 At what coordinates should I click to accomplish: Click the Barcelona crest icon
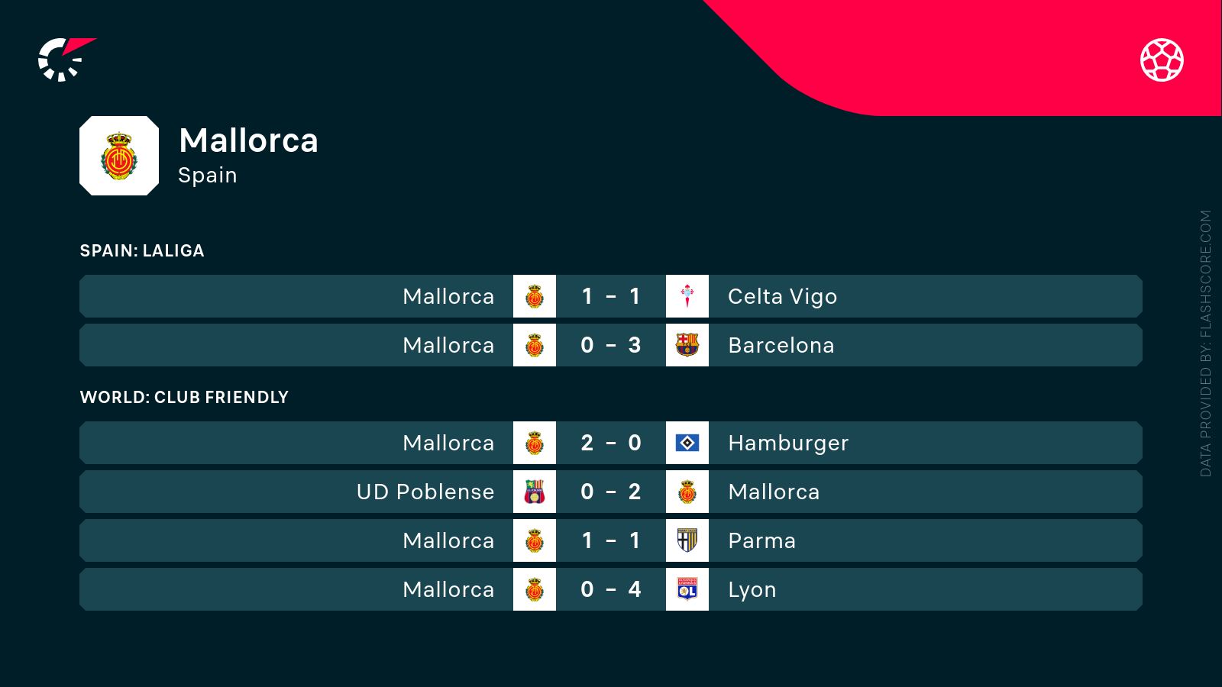coord(687,345)
